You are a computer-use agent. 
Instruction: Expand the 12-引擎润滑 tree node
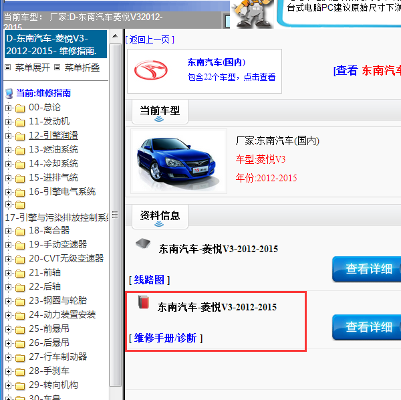pyautogui.click(x=8, y=136)
